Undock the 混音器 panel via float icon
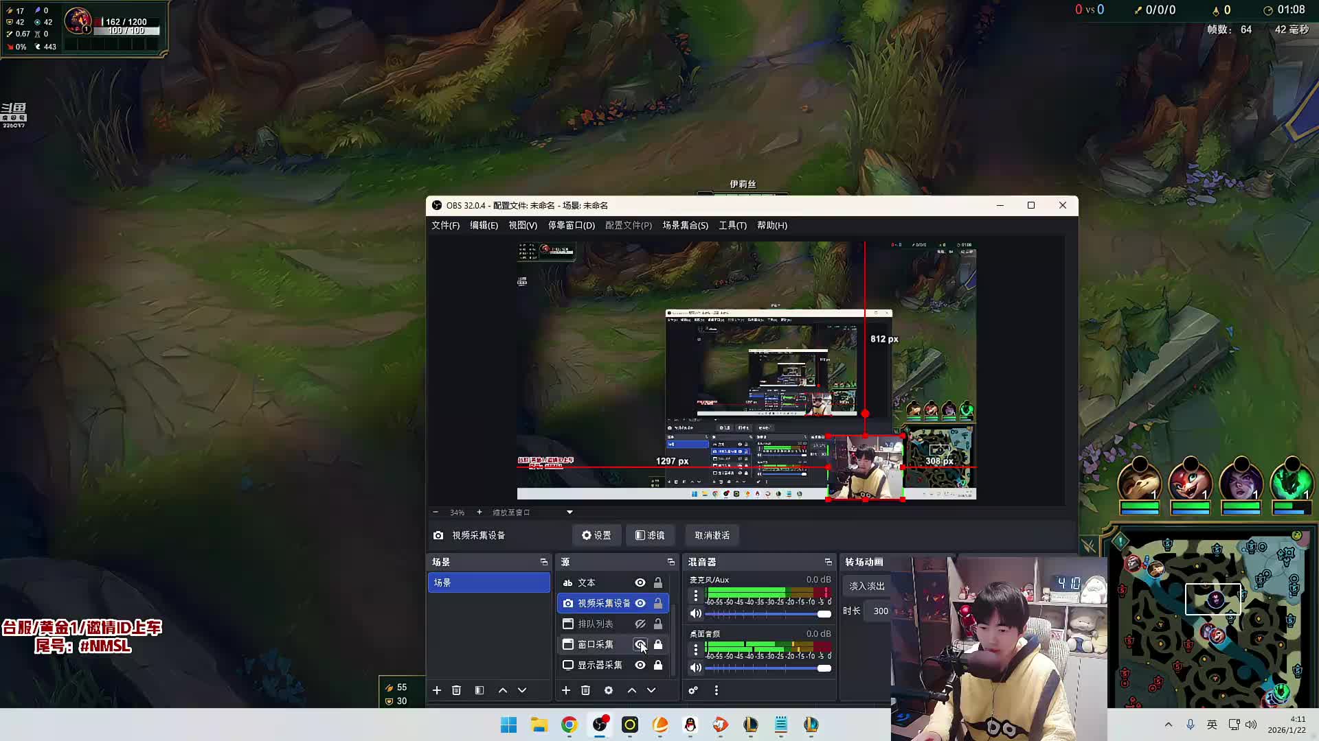 [x=828, y=562]
